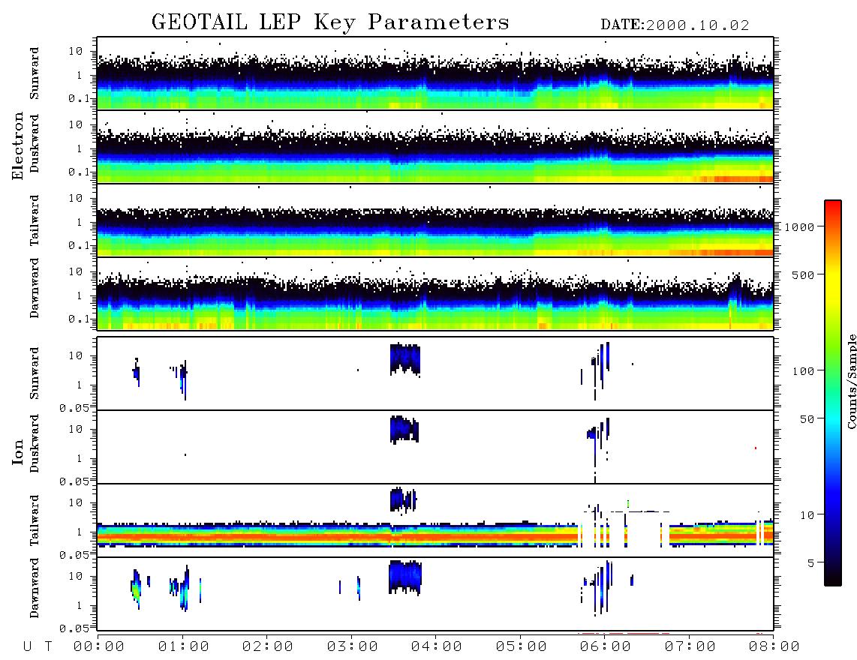Click inside the Electron Duskward spectrogram
This screenshot has width=857, height=660.
435,147
